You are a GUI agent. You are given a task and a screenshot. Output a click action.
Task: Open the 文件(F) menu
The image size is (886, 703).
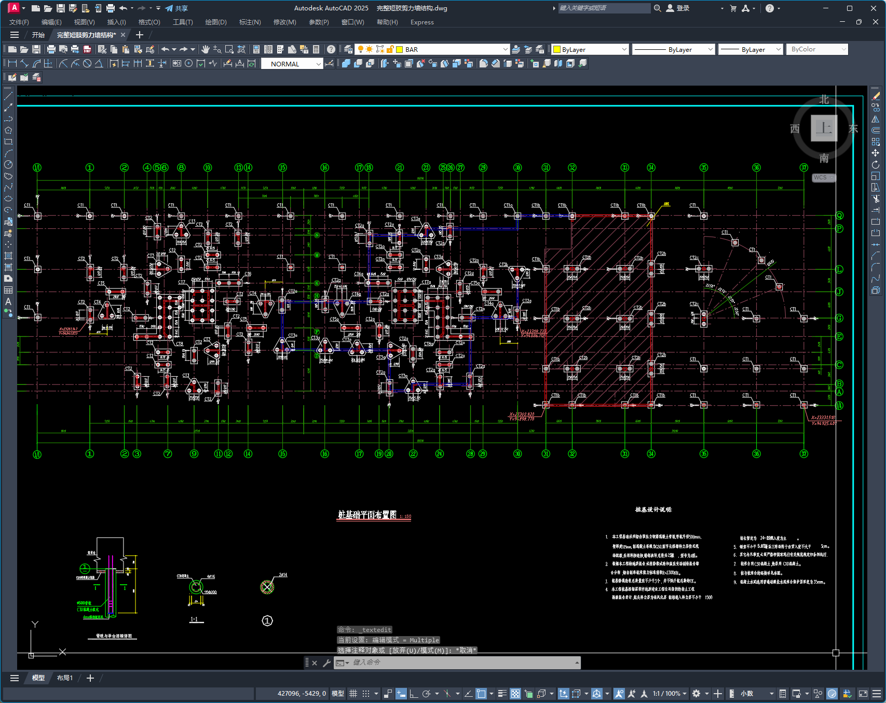pyautogui.click(x=19, y=22)
